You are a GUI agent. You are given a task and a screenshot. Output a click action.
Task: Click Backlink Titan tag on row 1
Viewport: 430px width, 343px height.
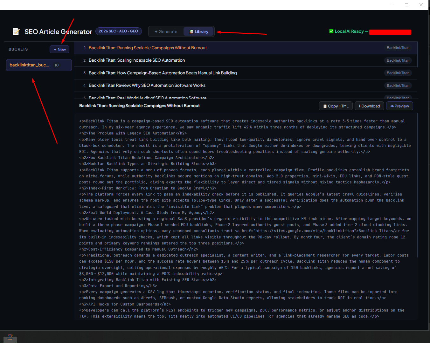398,48
